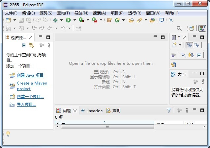Close the 包资源 Package Explorer tab
210x148 pixels.
click(30, 38)
